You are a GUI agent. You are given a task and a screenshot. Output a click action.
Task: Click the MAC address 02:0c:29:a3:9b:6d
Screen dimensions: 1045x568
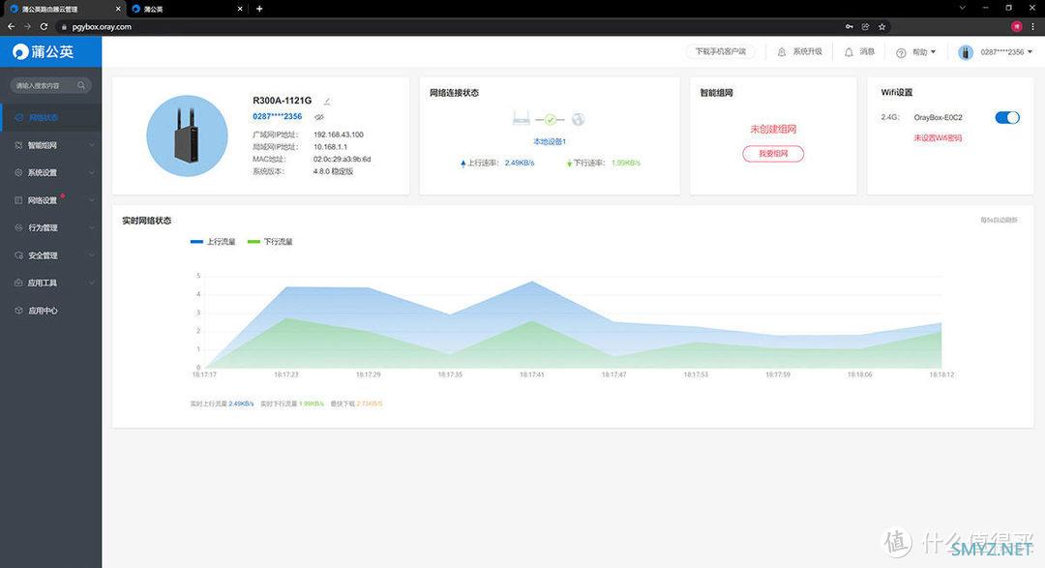pos(342,159)
